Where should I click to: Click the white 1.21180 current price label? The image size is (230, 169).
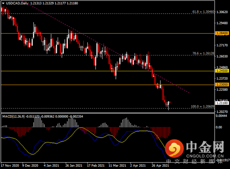tap(222, 103)
